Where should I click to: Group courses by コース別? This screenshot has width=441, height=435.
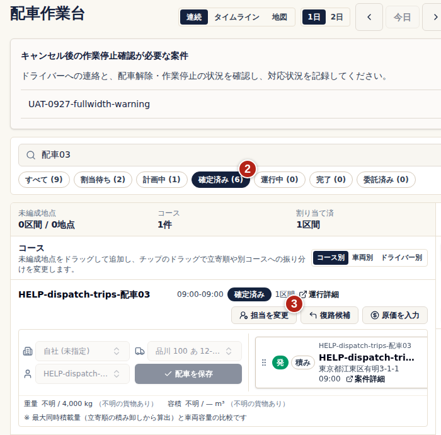(331, 258)
